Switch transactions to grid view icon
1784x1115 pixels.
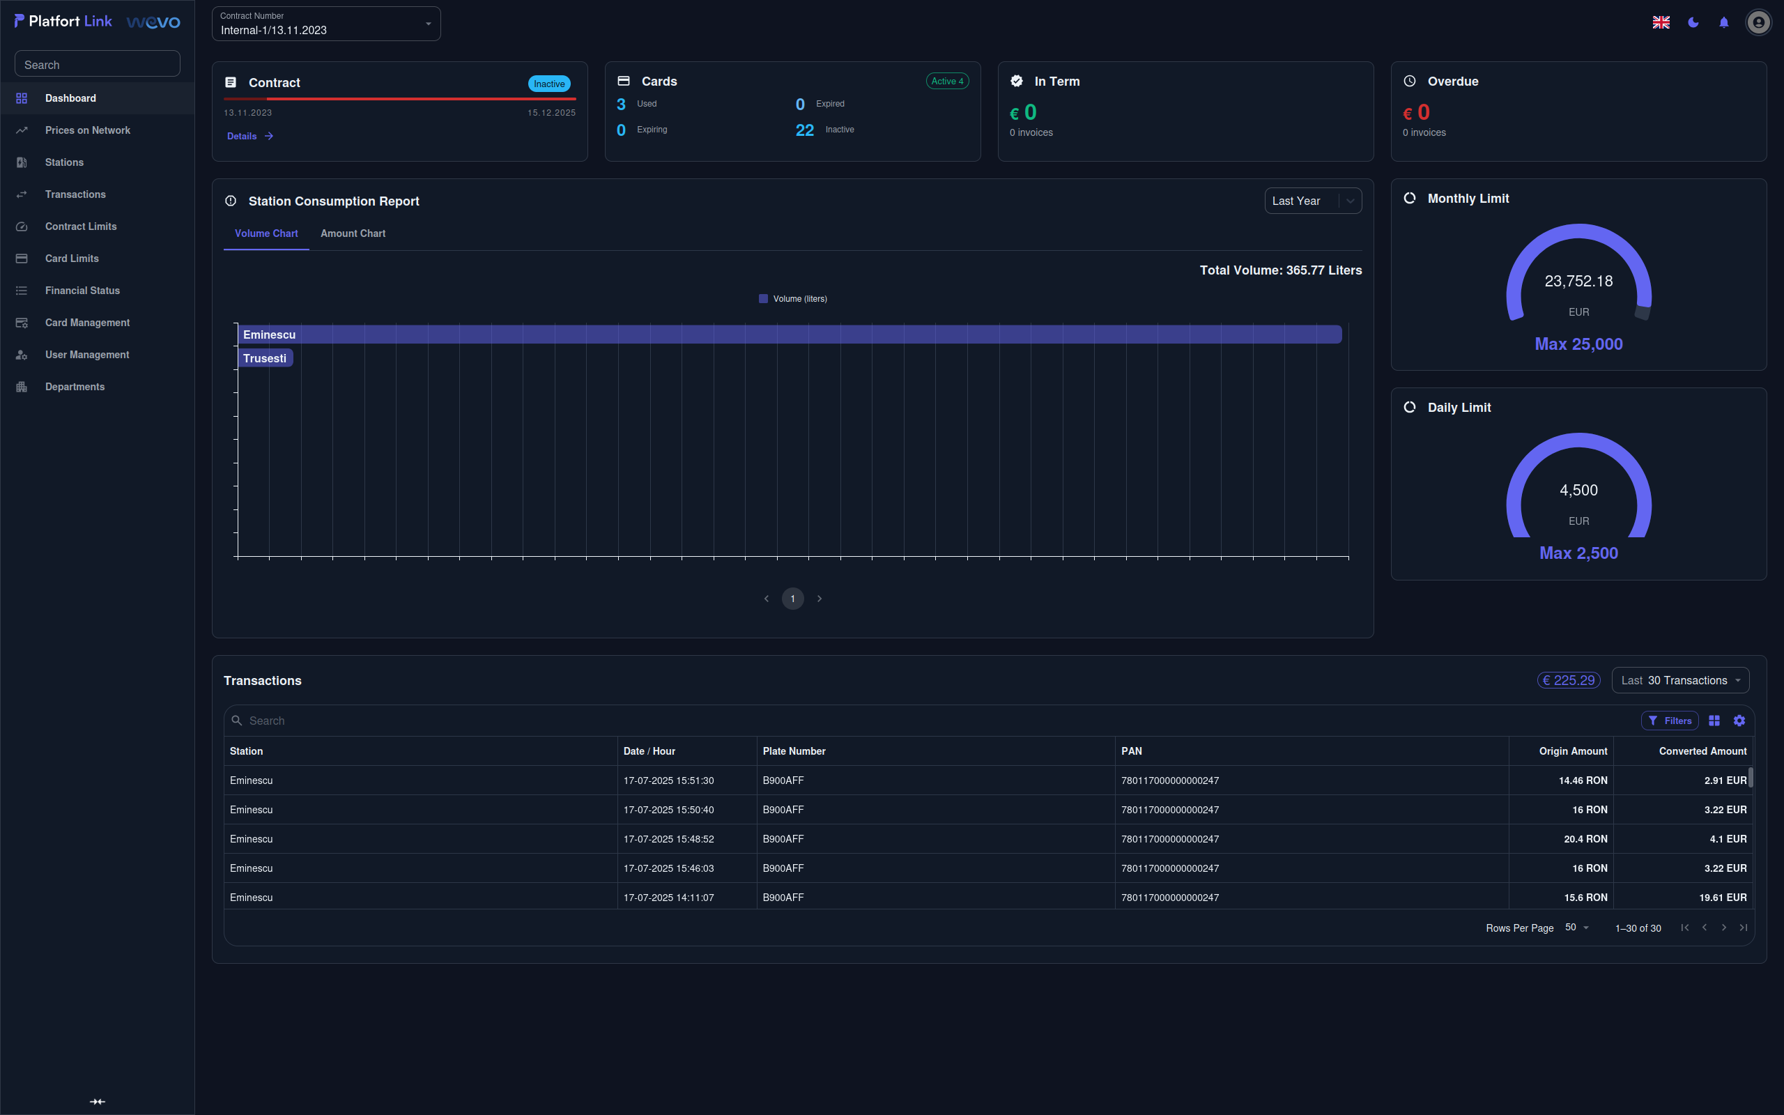[1714, 721]
